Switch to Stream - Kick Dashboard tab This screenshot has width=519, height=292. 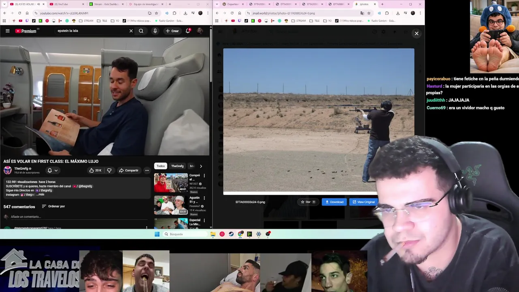coord(106,4)
